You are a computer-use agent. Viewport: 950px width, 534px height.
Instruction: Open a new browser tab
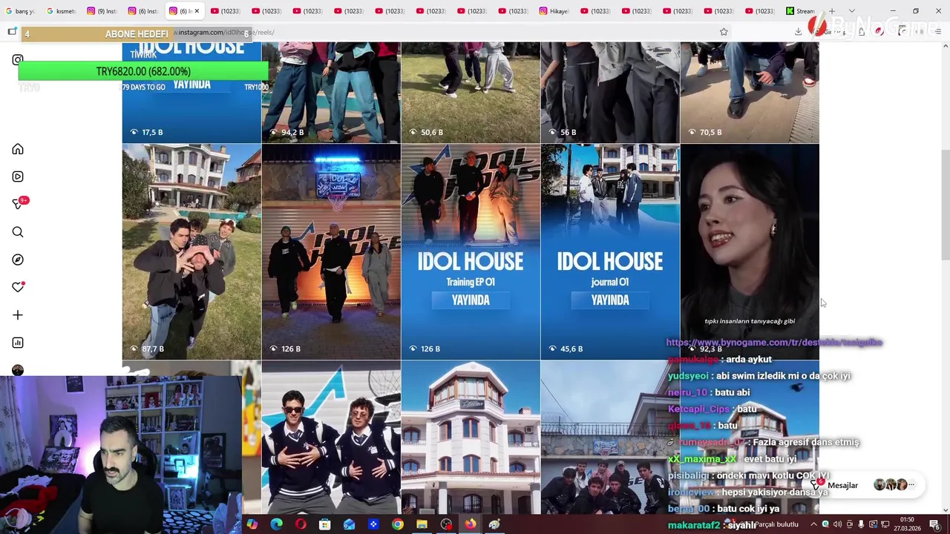tap(832, 11)
